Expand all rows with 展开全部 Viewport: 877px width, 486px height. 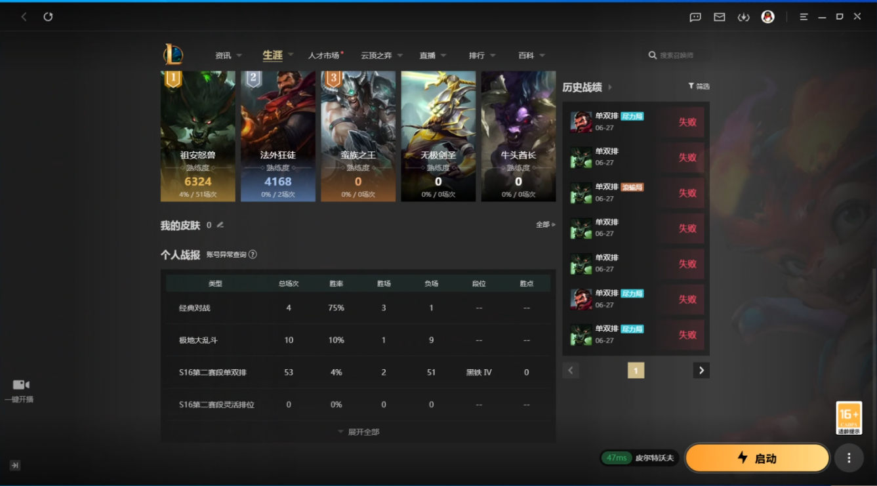click(359, 432)
